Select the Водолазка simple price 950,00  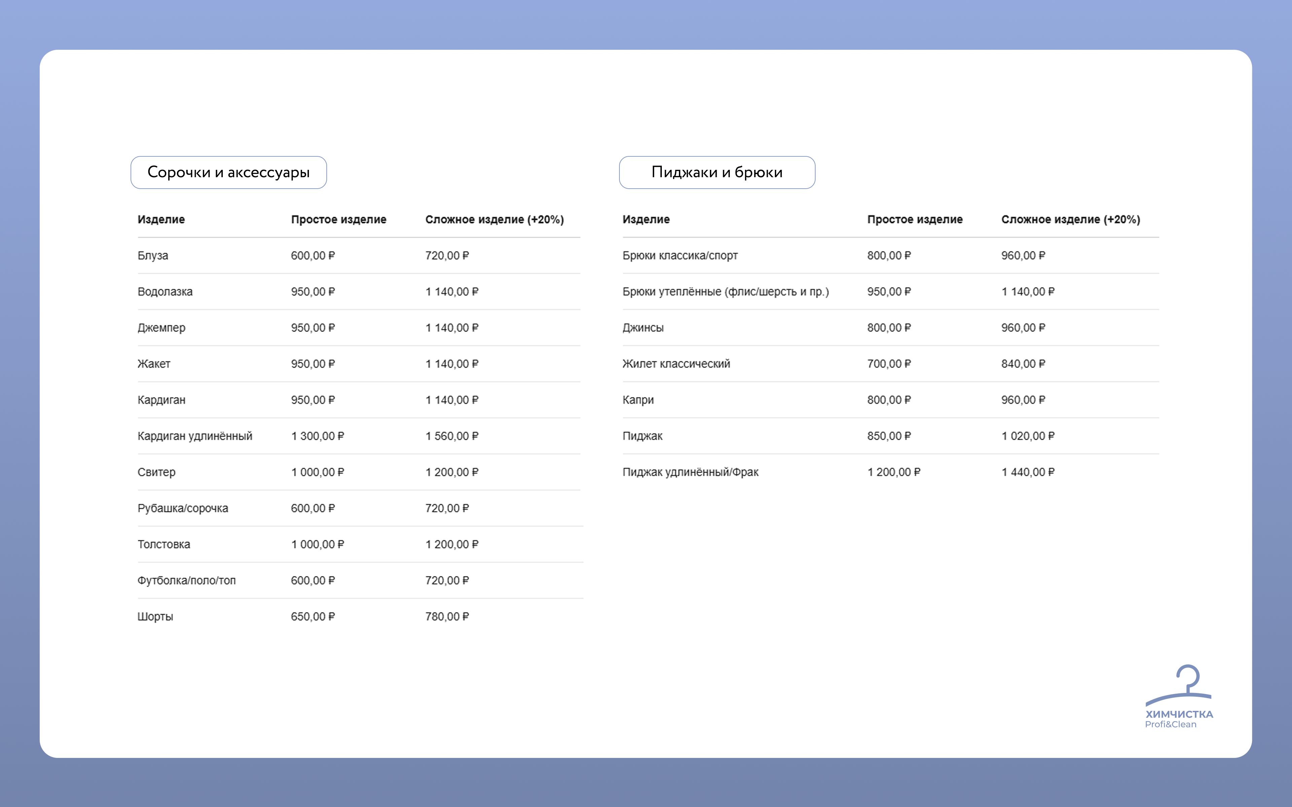pyautogui.click(x=313, y=292)
